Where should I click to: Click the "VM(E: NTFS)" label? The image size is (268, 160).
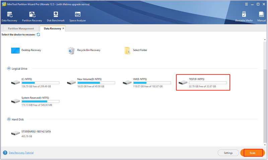coord(140,79)
